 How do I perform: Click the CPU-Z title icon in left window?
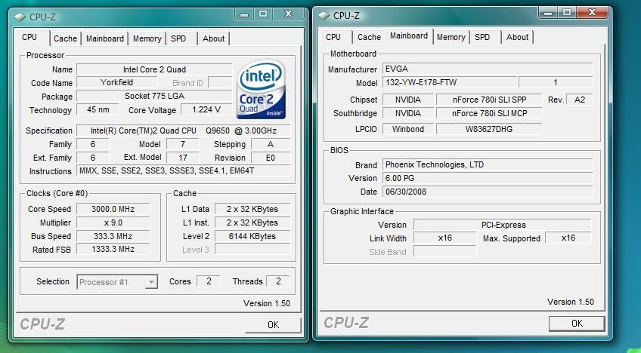[19, 17]
